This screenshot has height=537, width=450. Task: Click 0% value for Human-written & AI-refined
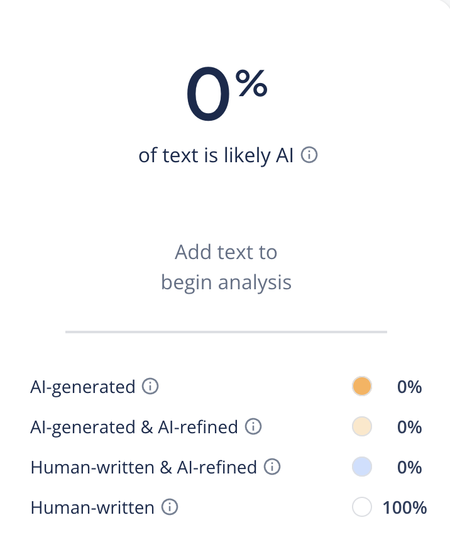pos(409,467)
